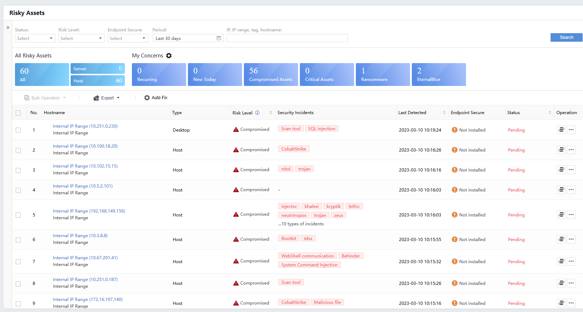Open the Export dropdown menu
The height and width of the screenshot is (312, 583).
(107, 98)
